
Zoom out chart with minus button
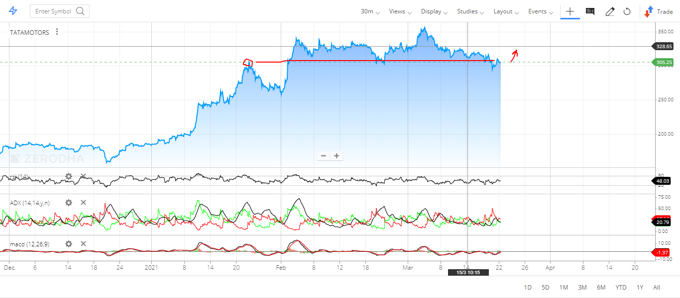tap(324, 155)
